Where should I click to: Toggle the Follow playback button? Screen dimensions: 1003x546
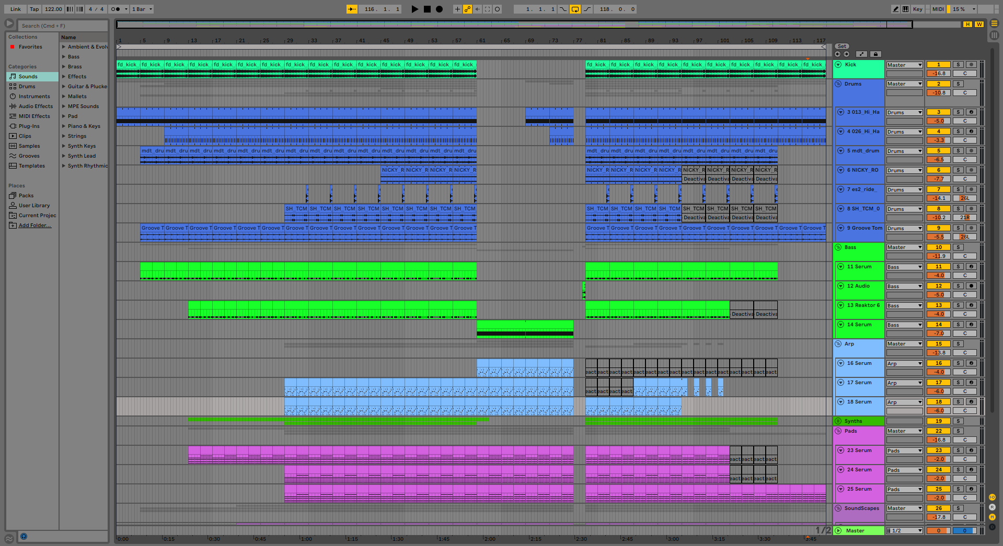352,9
